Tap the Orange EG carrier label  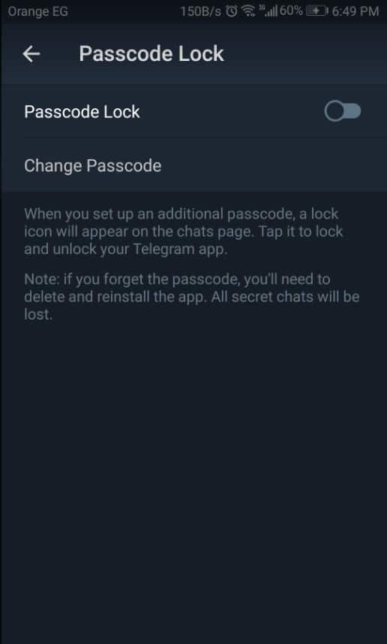tap(37, 12)
